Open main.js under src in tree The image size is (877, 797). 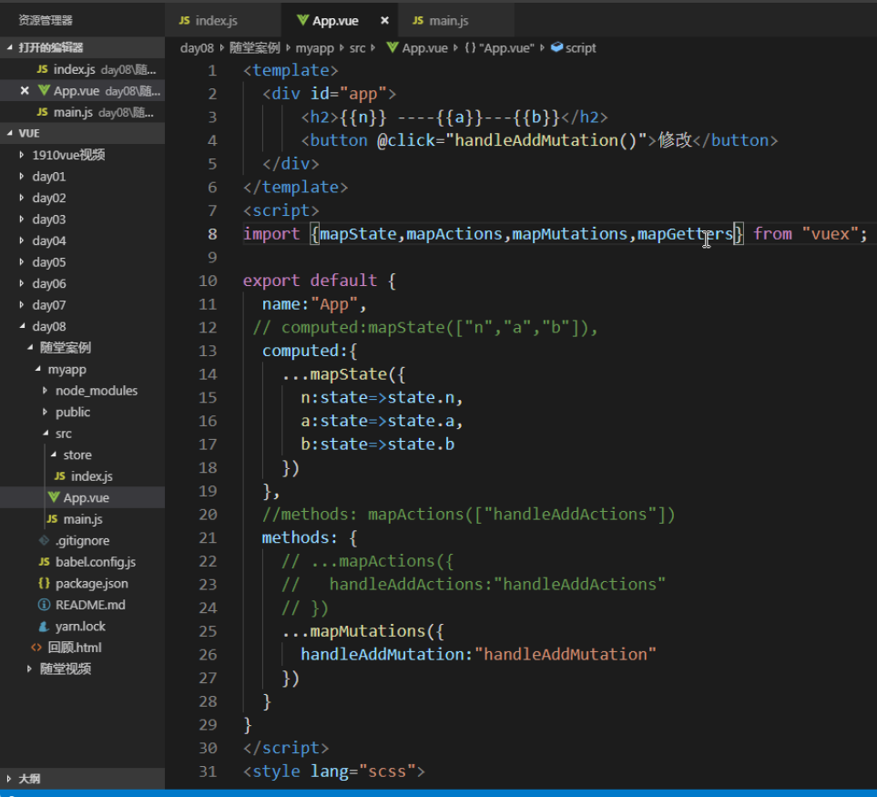(82, 519)
